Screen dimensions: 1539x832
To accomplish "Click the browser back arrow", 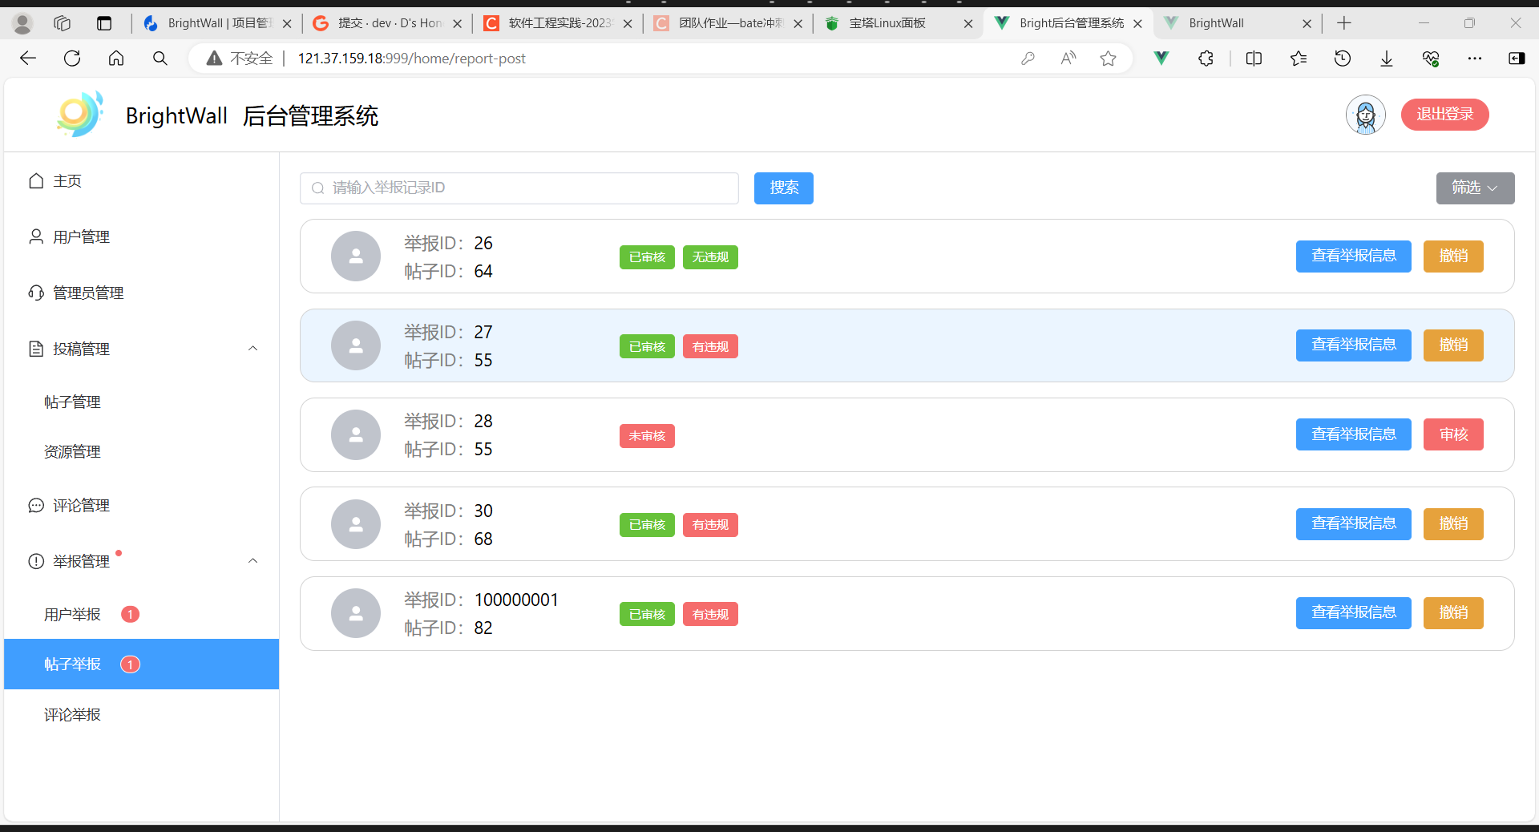I will tap(28, 59).
